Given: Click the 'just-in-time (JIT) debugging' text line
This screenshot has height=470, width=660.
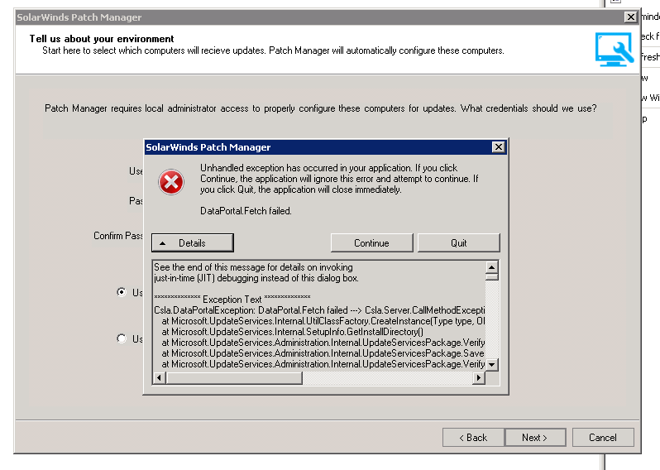Looking at the screenshot, I should (x=256, y=278).
